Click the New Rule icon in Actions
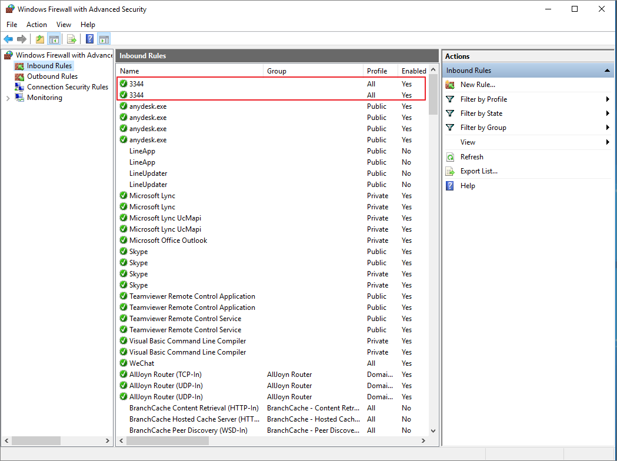The height and width of the screenshot is (461, 617). pyautogui.click(x=450, y=85)
